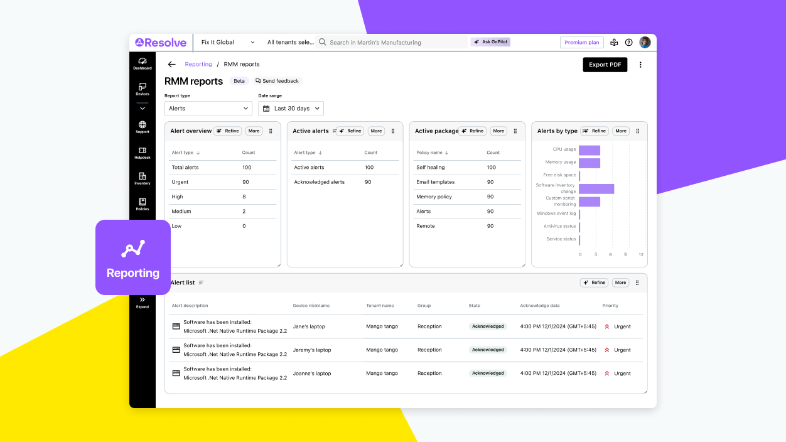Viewport: 786px width, 442px height.
Task: Open the Support section in the sidebar
Action: pyautogui.click(x=143, y=128)
